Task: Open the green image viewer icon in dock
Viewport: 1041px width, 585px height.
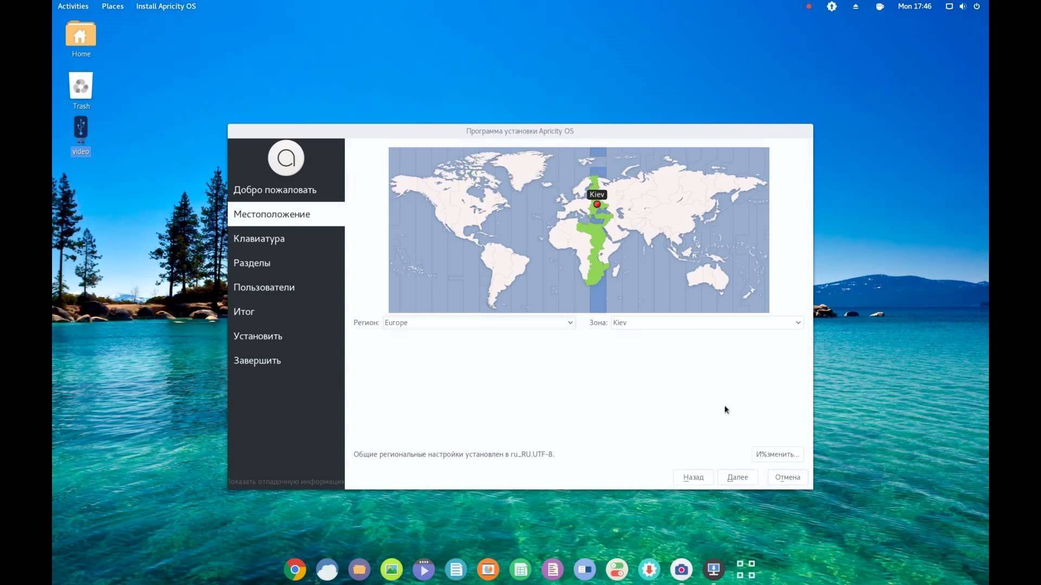Action: (391, 570)
